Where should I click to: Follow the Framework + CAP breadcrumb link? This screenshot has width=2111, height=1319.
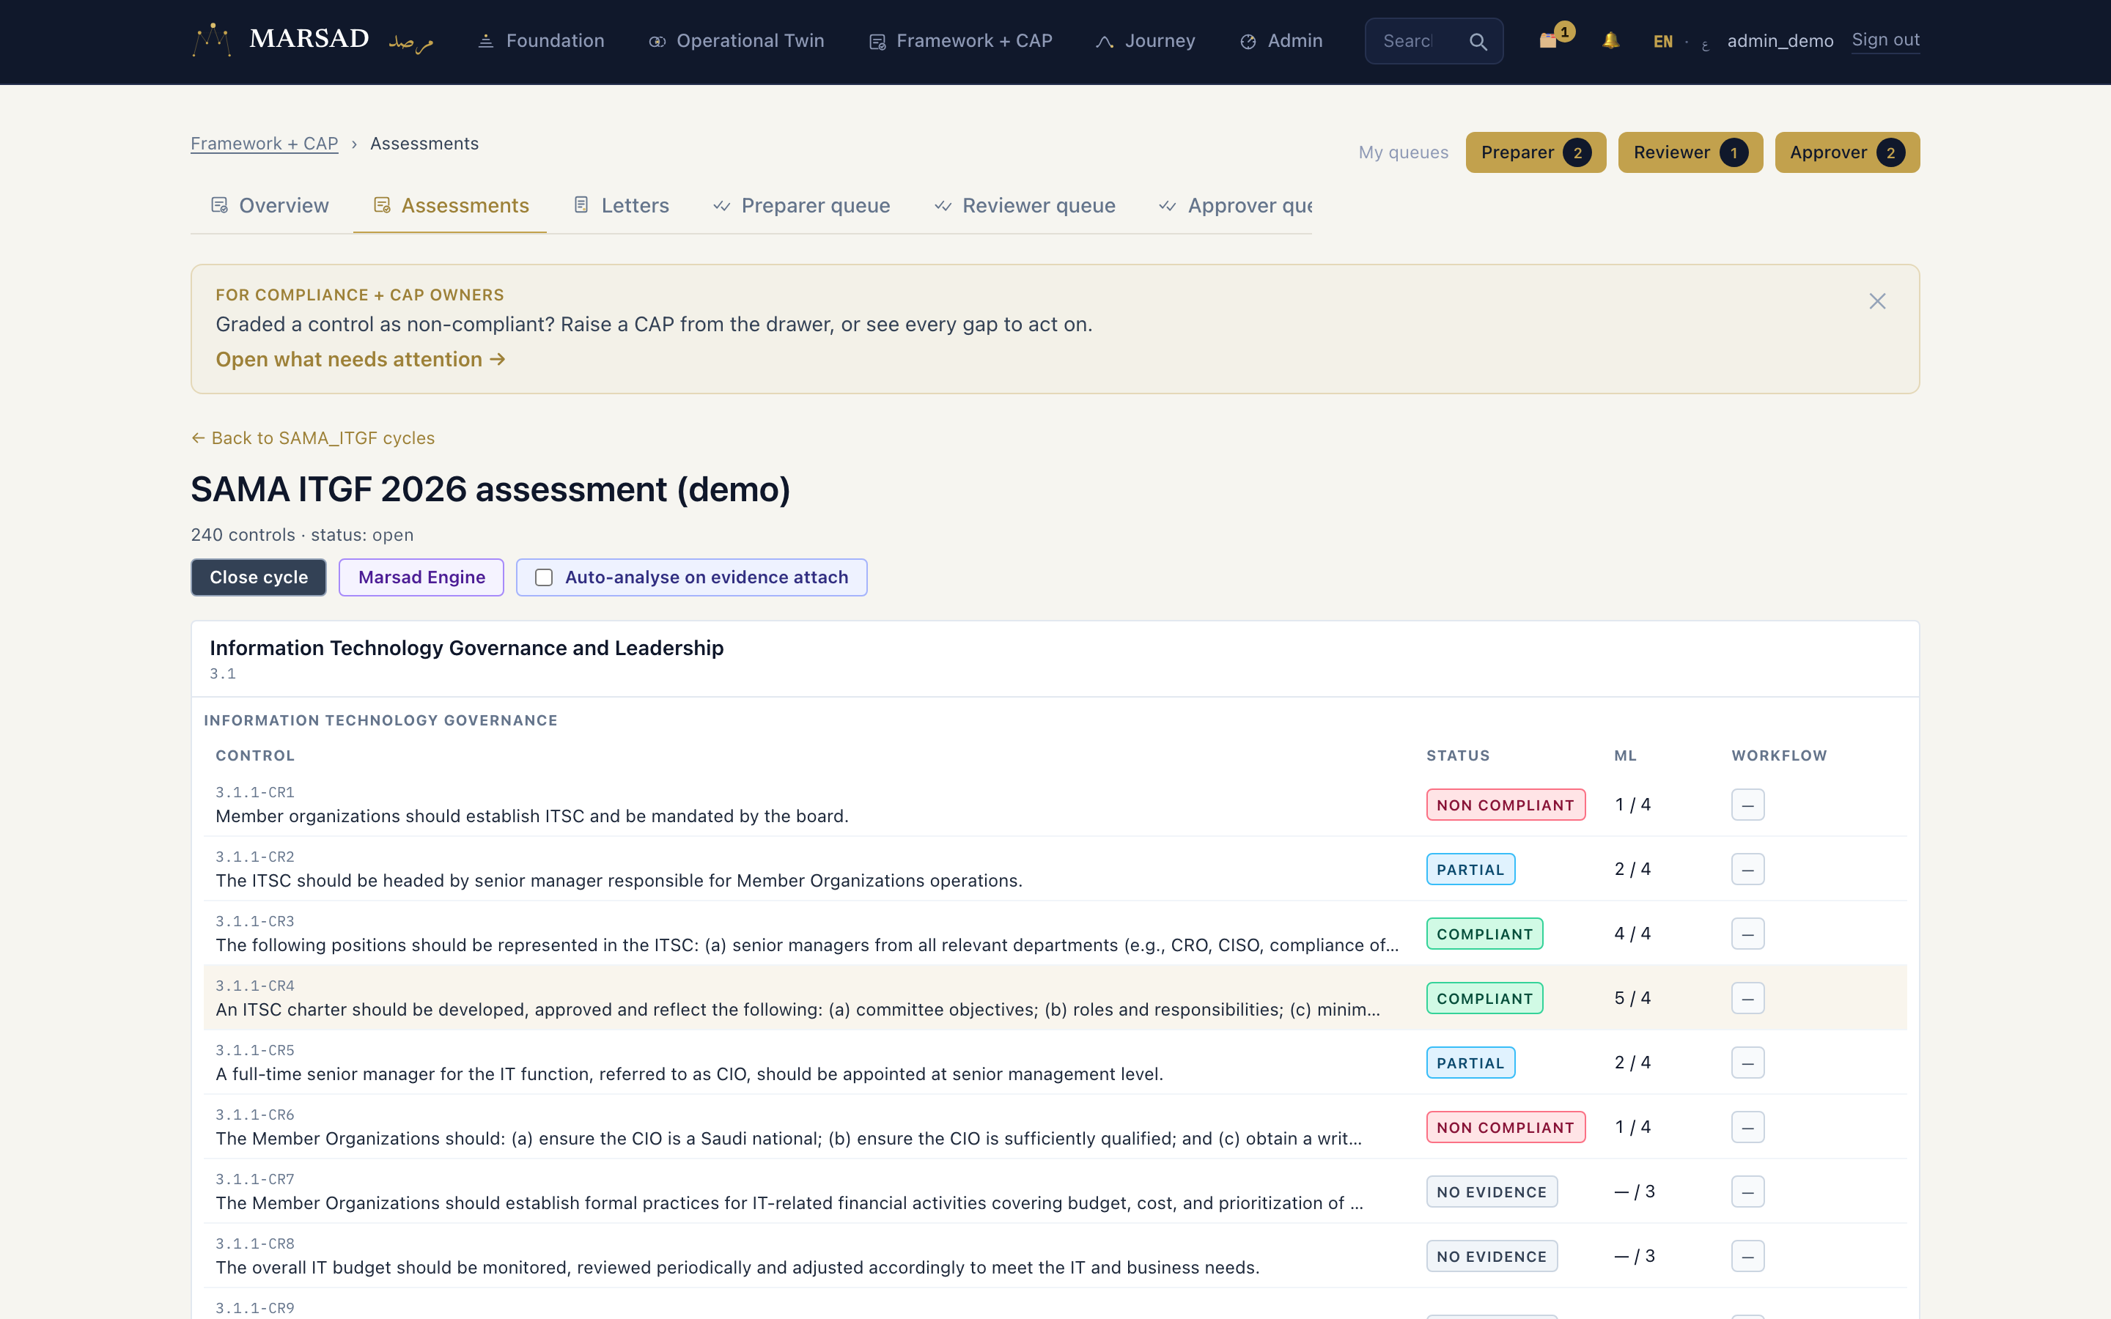point(265,144)
